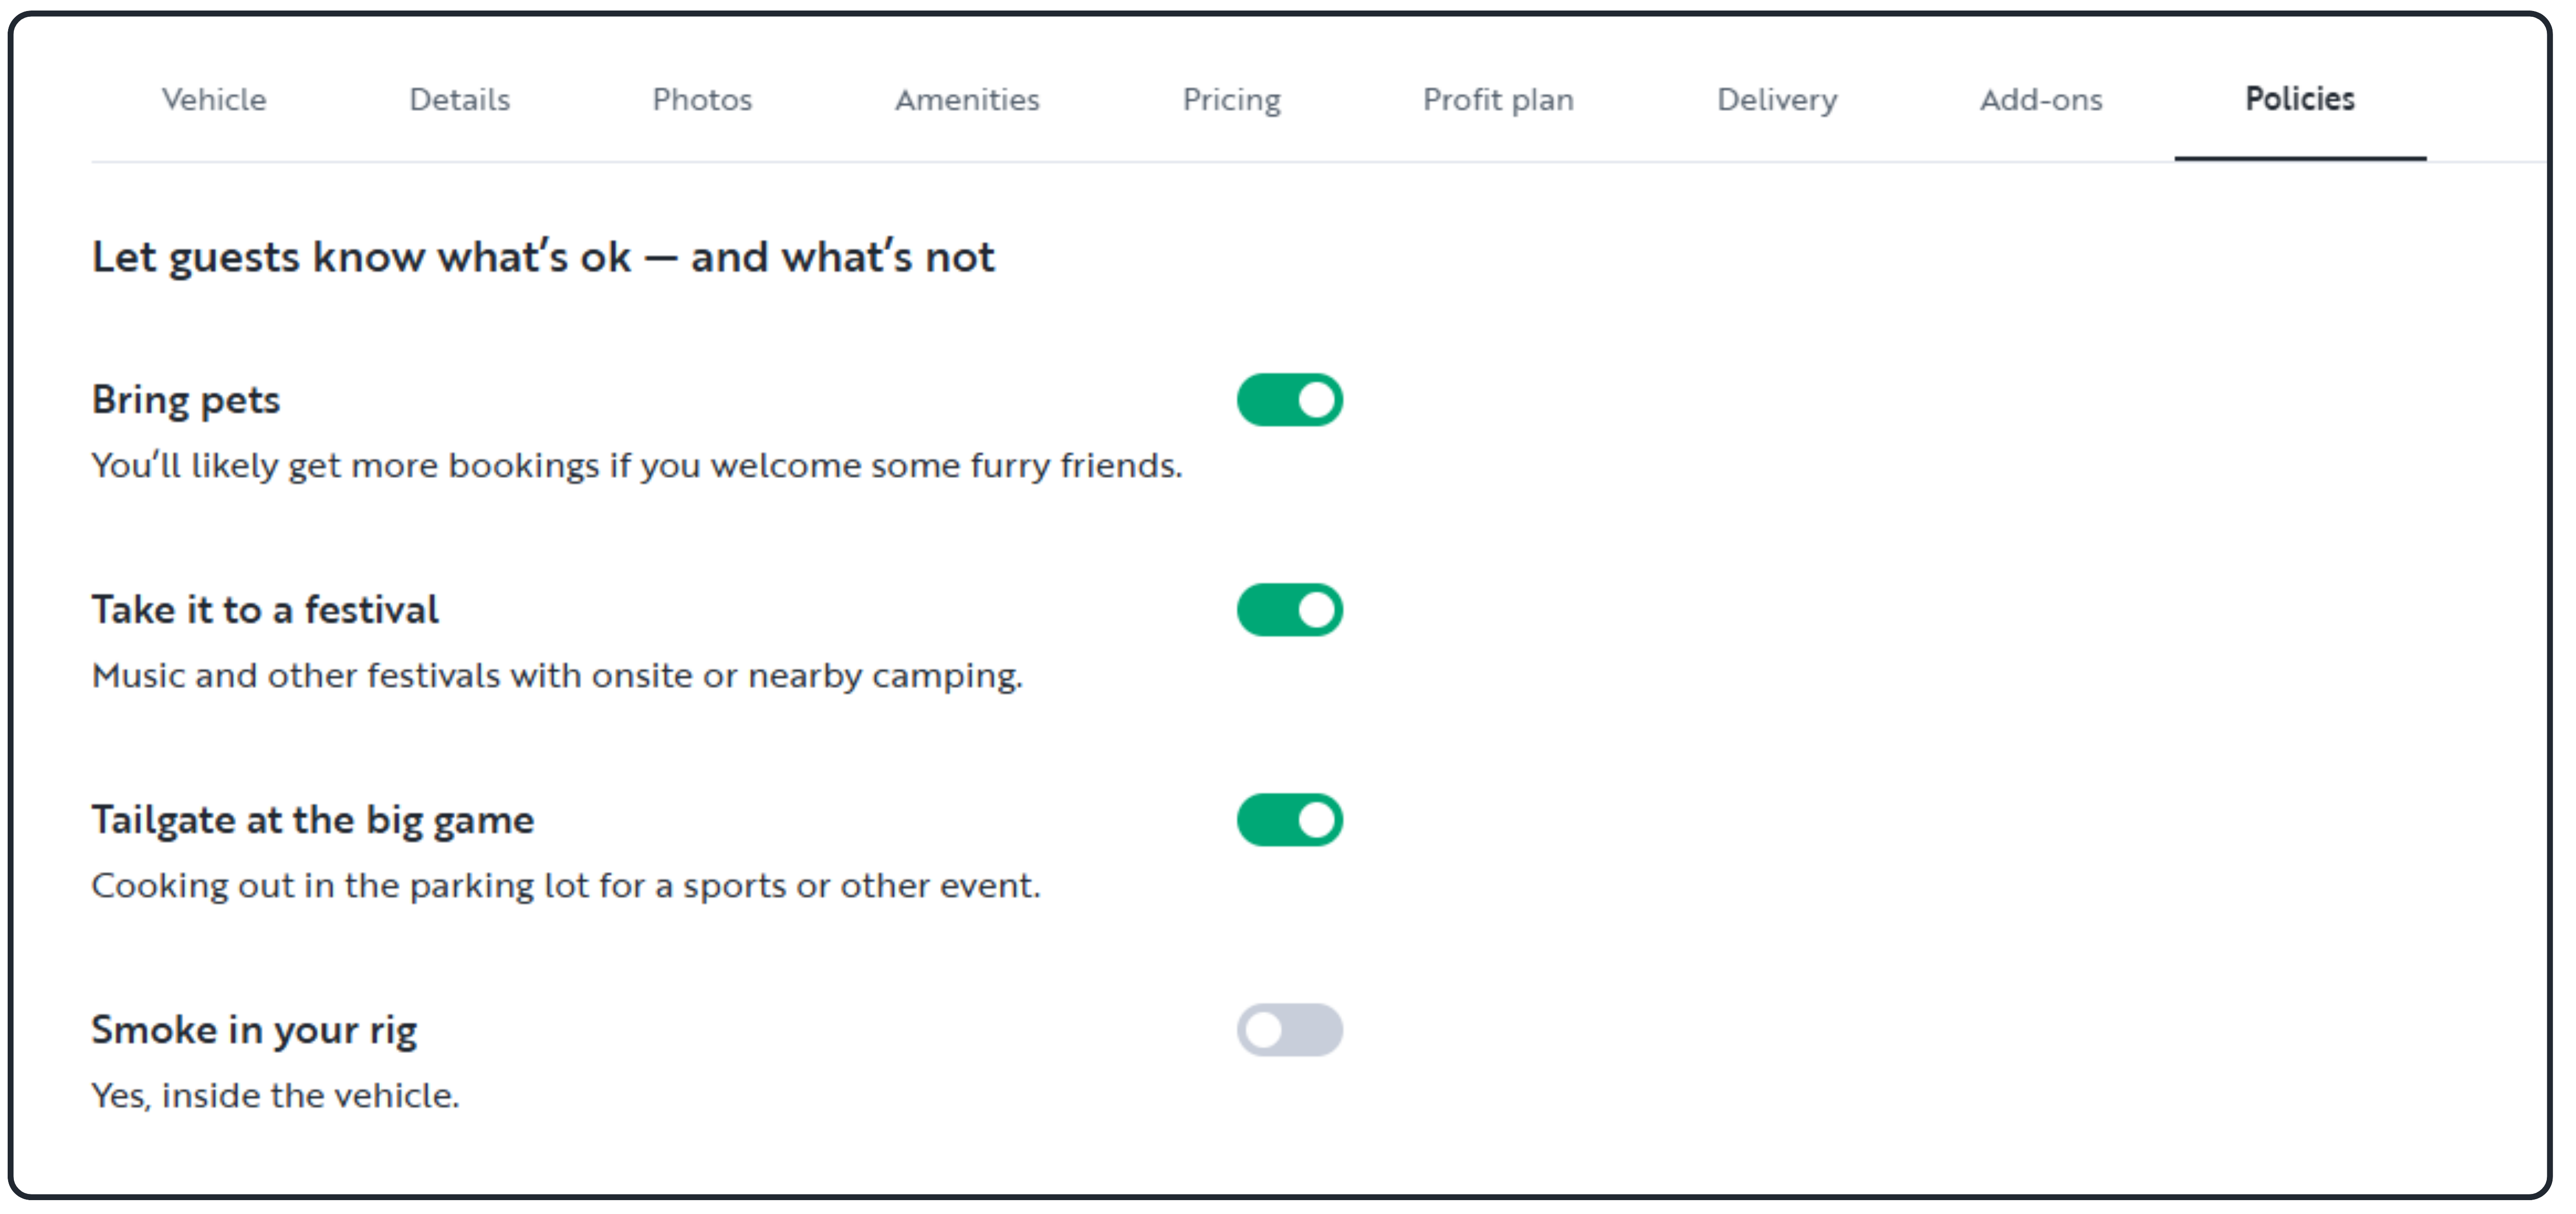
Task: Open the Vehicle tab
Action: (x=214, y=100)
